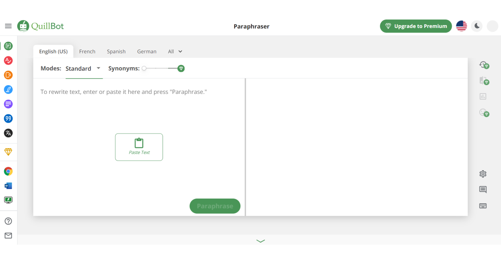
Task: Open the Standard modes dropdown
Action: pyautogui.click(x=83, y=68)
